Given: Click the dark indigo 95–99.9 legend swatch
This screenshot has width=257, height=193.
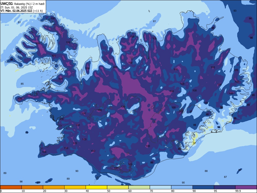Looking at the screenshot, I should 225,187.
